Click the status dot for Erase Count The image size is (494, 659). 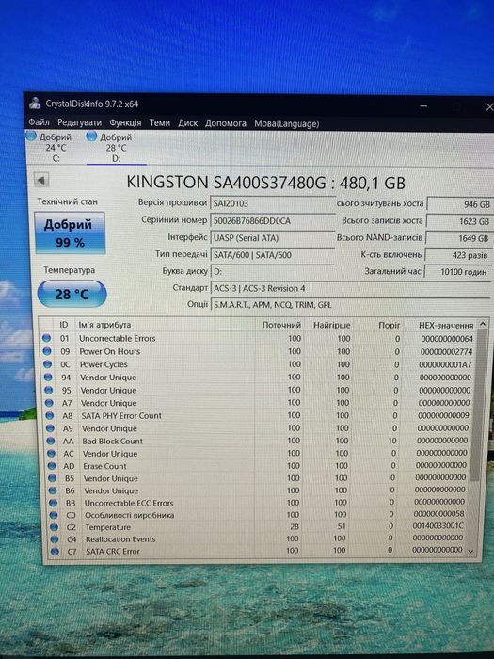coord(52,466)
